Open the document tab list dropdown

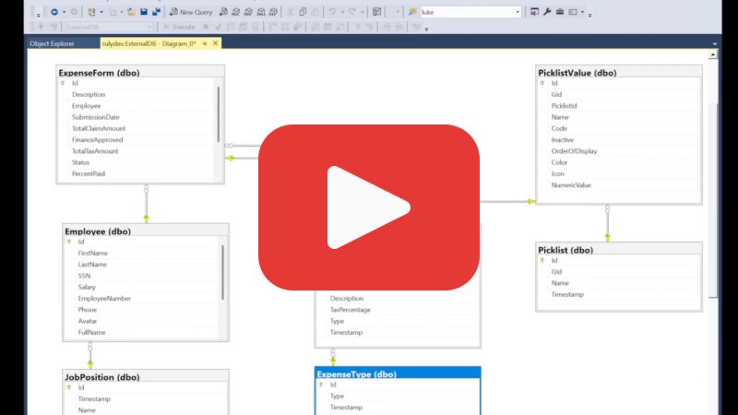tap(714, 43)
